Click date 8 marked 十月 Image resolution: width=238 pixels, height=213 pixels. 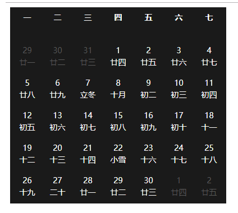click(118, 89)
